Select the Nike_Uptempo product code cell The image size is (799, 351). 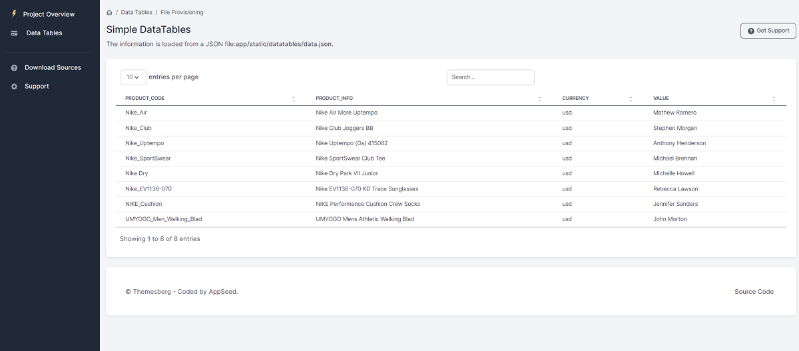144,143
